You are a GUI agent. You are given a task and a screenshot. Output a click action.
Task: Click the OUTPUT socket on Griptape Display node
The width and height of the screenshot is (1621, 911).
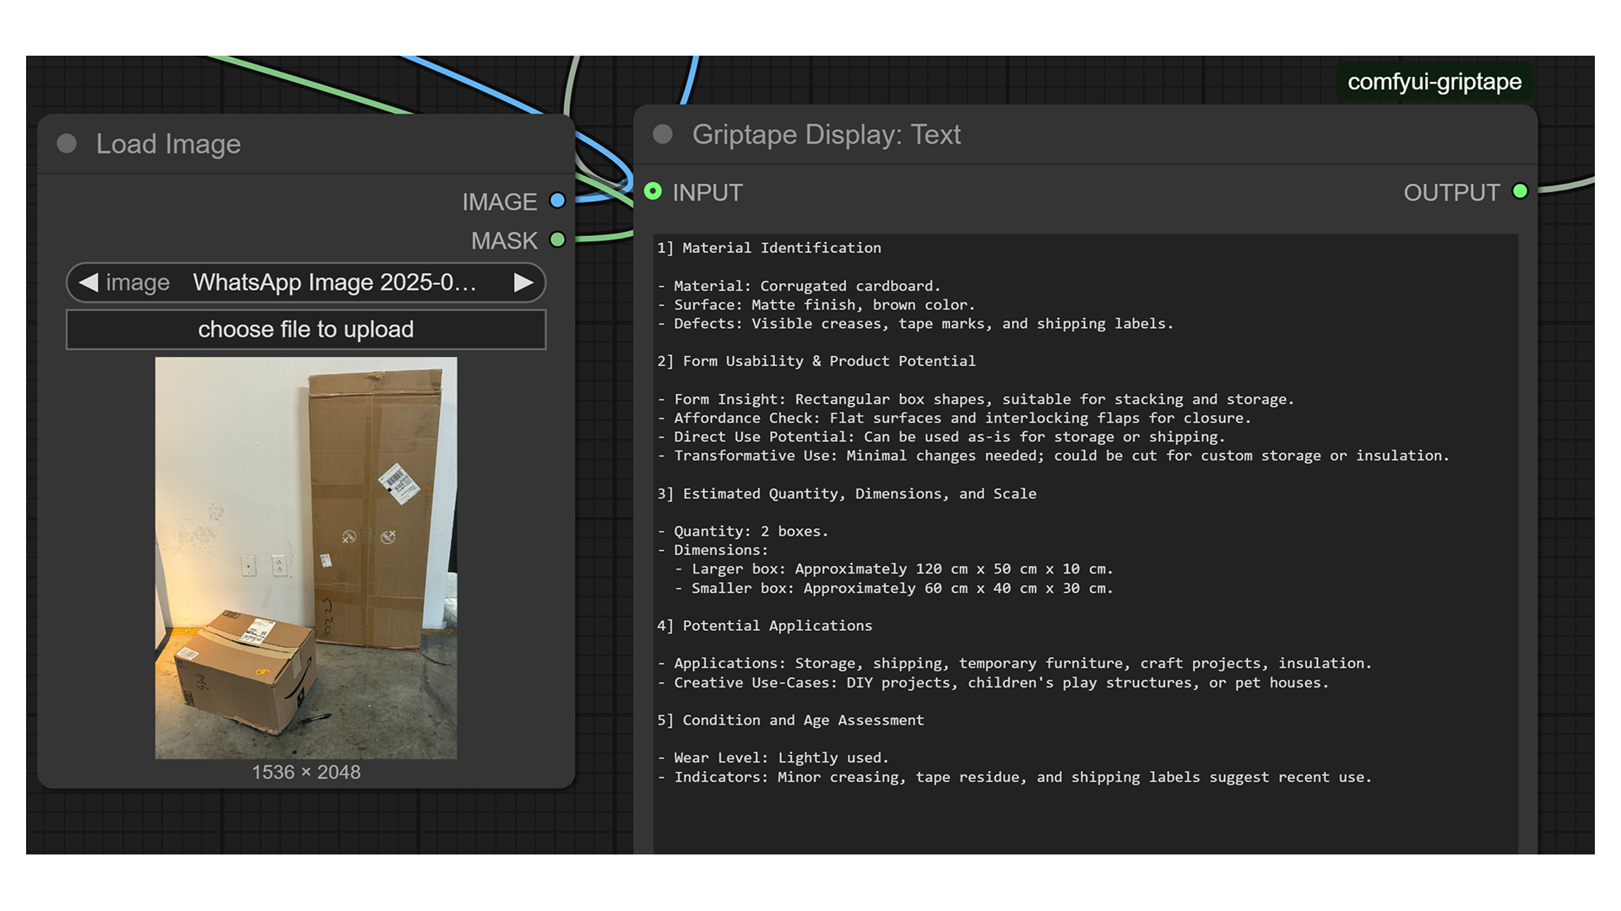[1520, 191]
